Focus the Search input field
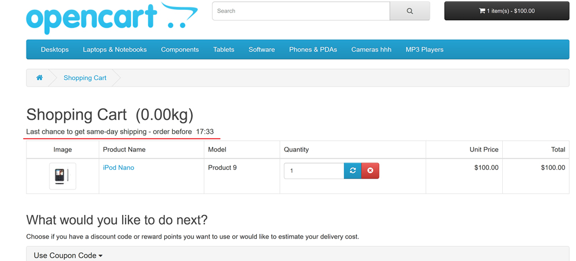576x261 pixels. (301, 11)
